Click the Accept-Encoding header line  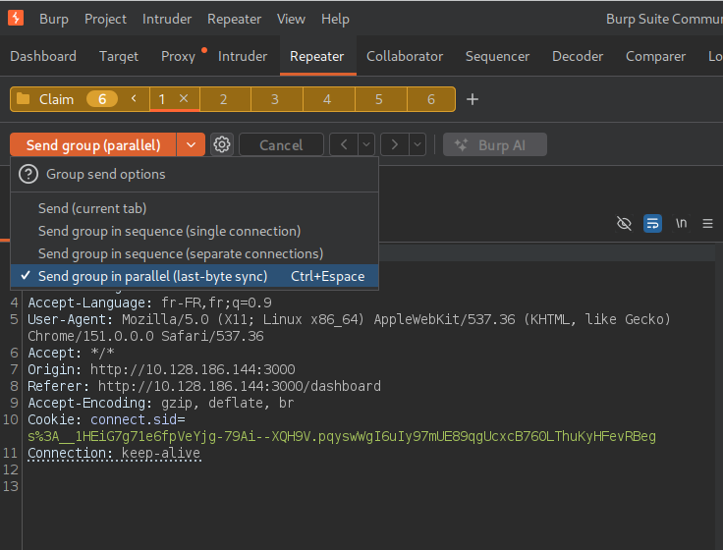[x=160, y=403]
